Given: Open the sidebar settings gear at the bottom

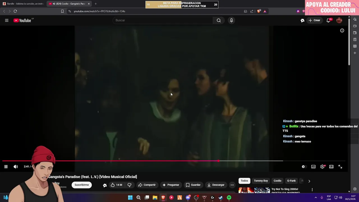Looking at the screenshot, I should 355,189.
